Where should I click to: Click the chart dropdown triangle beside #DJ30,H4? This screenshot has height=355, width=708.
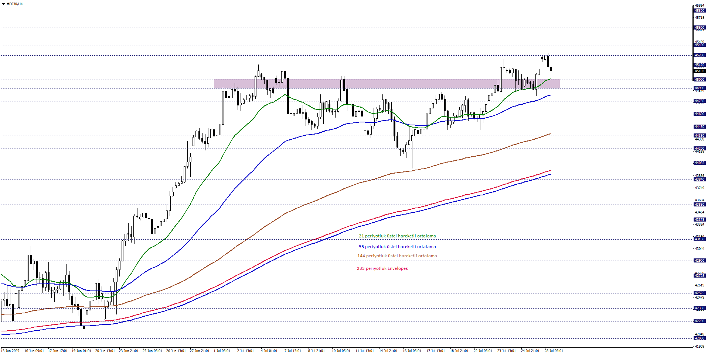tap(3, 4)
